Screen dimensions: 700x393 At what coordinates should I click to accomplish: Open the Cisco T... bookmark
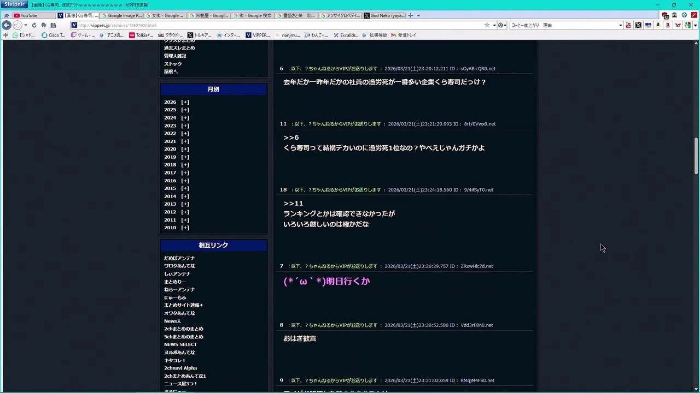coord(53,35)
